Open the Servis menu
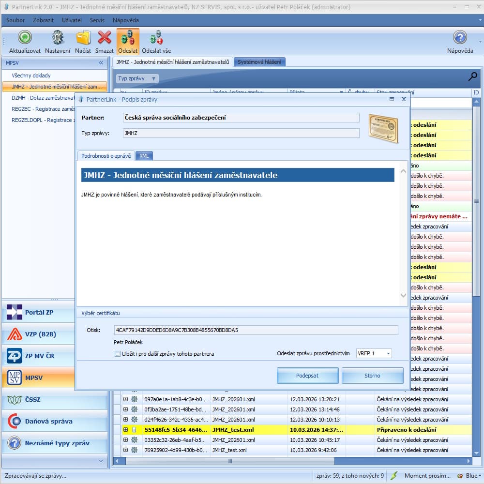This screenshot has width=484, height=484. [x=97, y=20]
